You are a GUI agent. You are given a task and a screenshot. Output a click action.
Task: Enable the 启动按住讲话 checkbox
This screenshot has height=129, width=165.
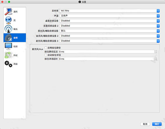46,55
